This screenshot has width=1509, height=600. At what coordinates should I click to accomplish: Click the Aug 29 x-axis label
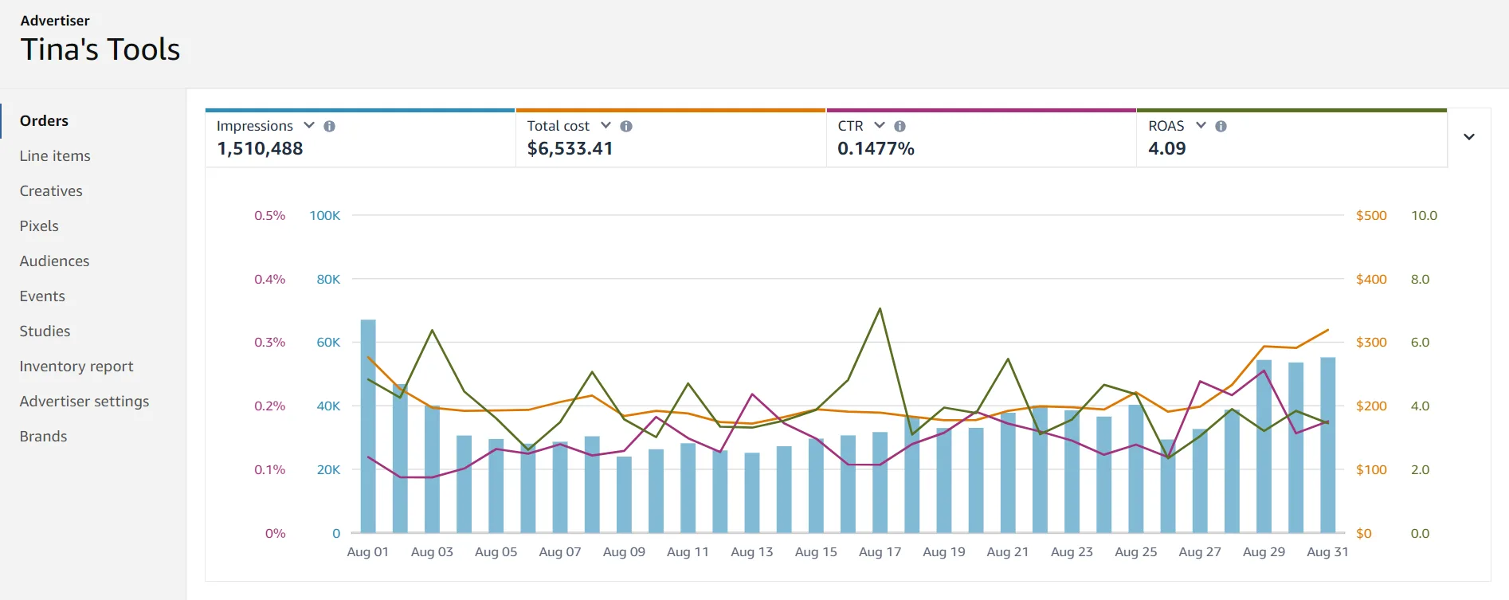pos(1264,551)
